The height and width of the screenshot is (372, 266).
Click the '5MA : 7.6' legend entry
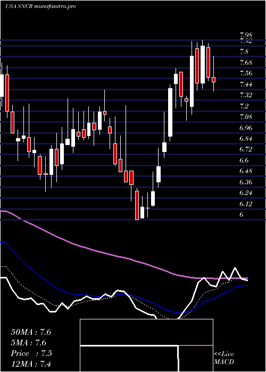pos(29,343)
